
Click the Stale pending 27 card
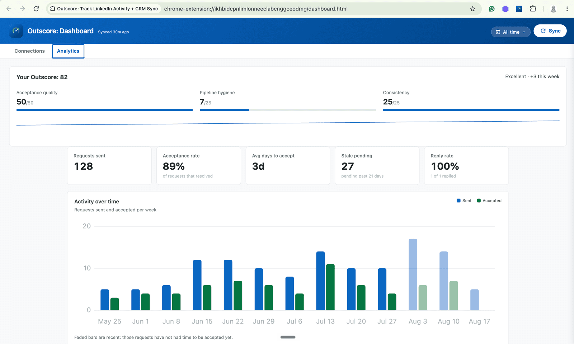(x=377, y=166)
